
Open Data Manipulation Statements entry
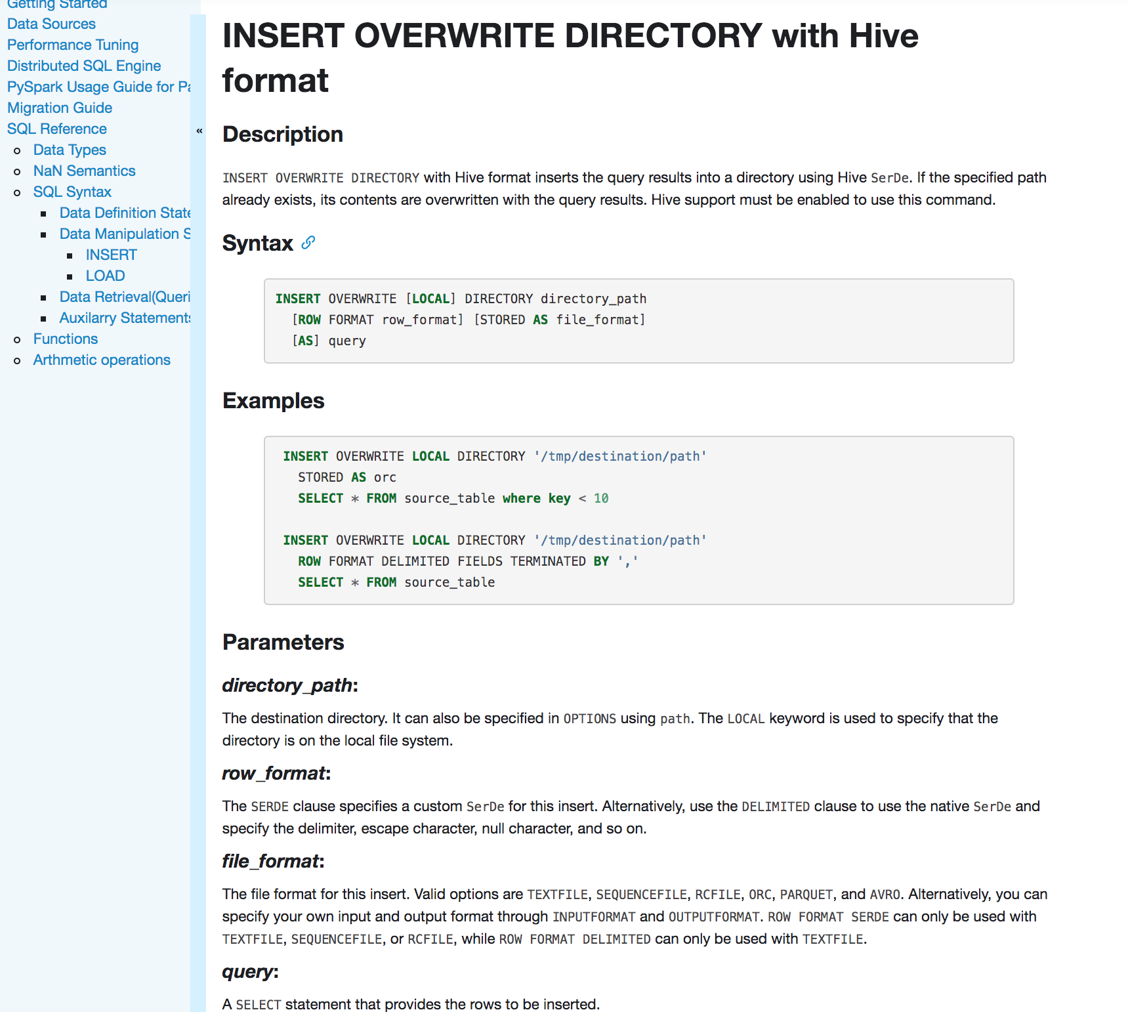(125, 234)
